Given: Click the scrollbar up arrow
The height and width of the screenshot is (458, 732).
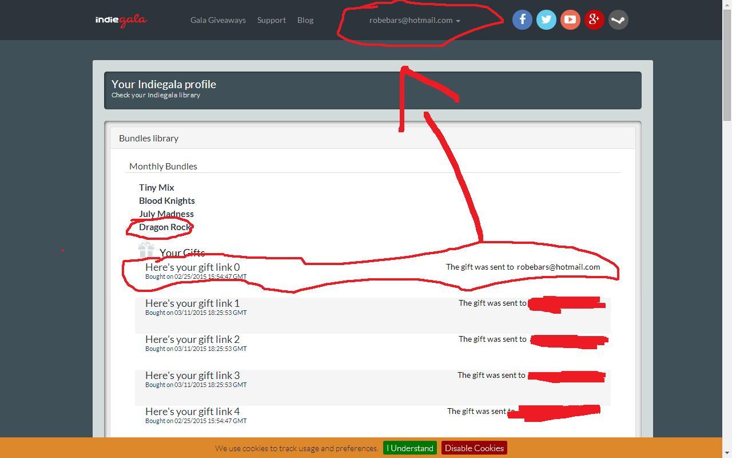Looking at the screenshot, I should (727, 5).
